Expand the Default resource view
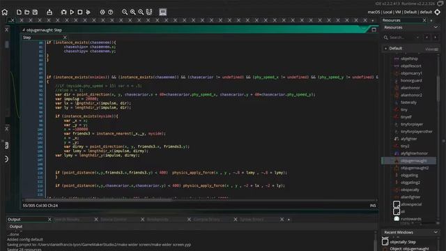Viewport: 446px width, 251px height. (385, 48)
